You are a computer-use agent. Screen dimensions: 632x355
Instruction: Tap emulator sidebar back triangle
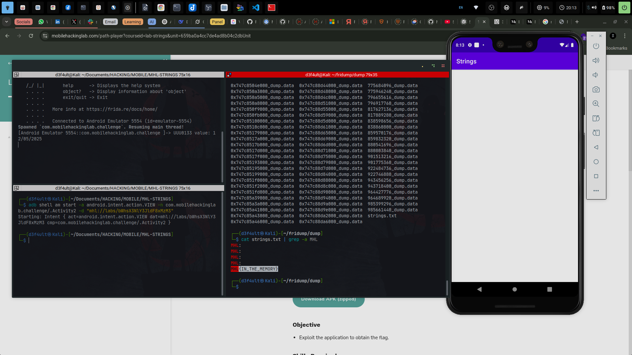596,147
